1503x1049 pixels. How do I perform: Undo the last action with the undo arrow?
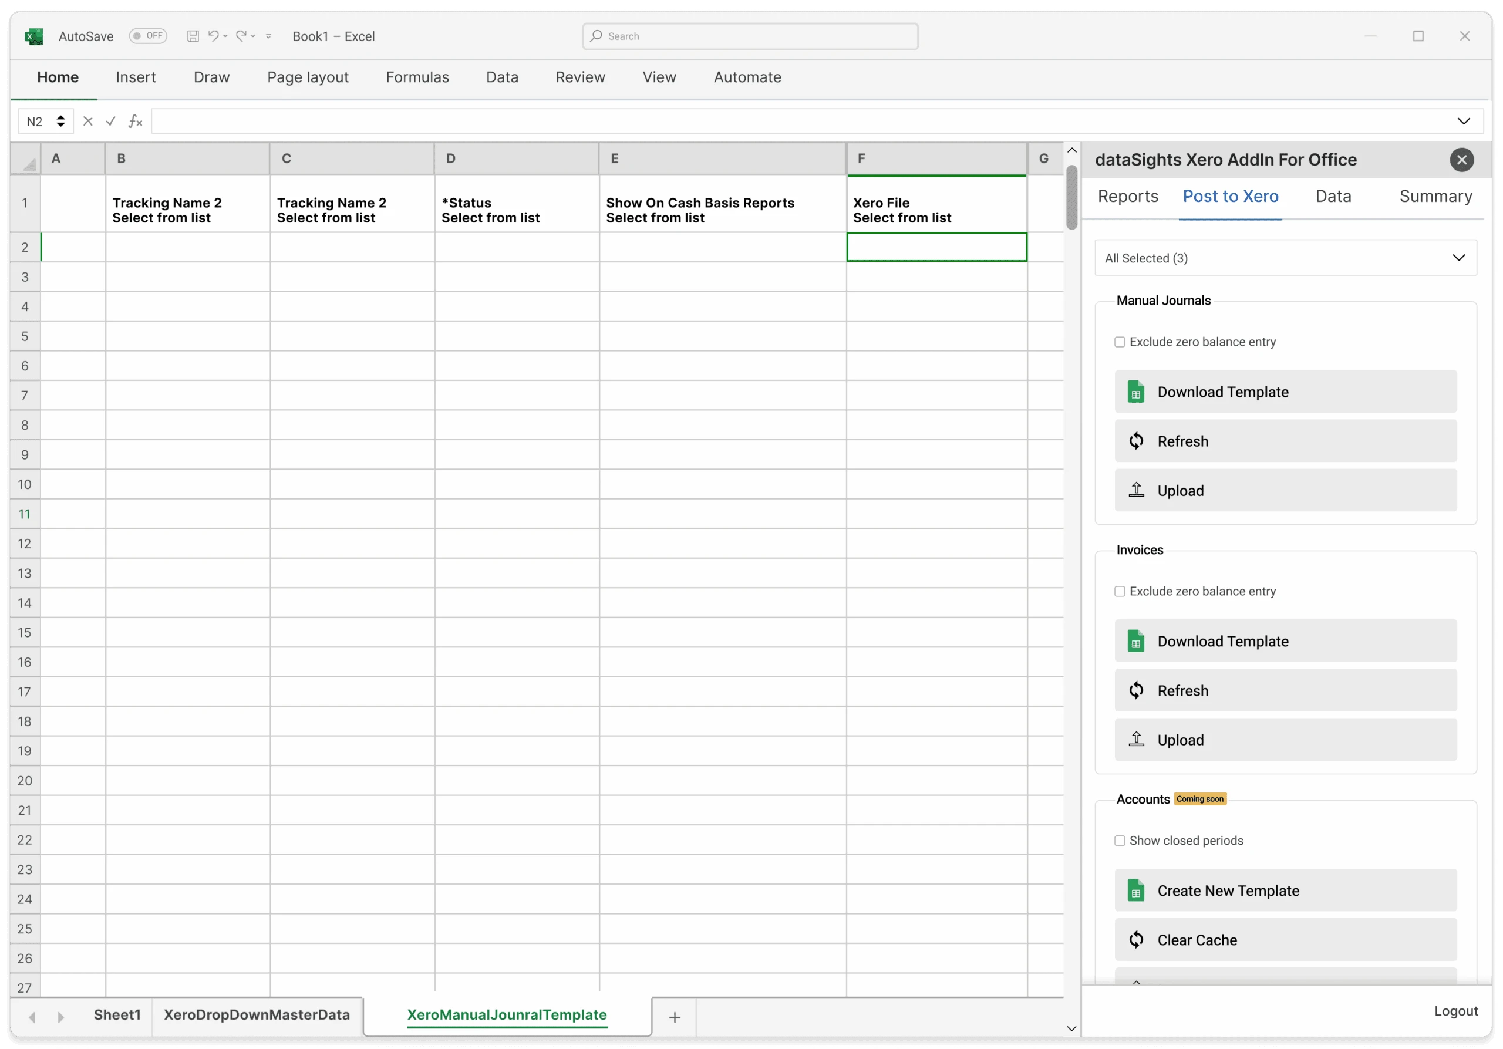coord(213,36)
